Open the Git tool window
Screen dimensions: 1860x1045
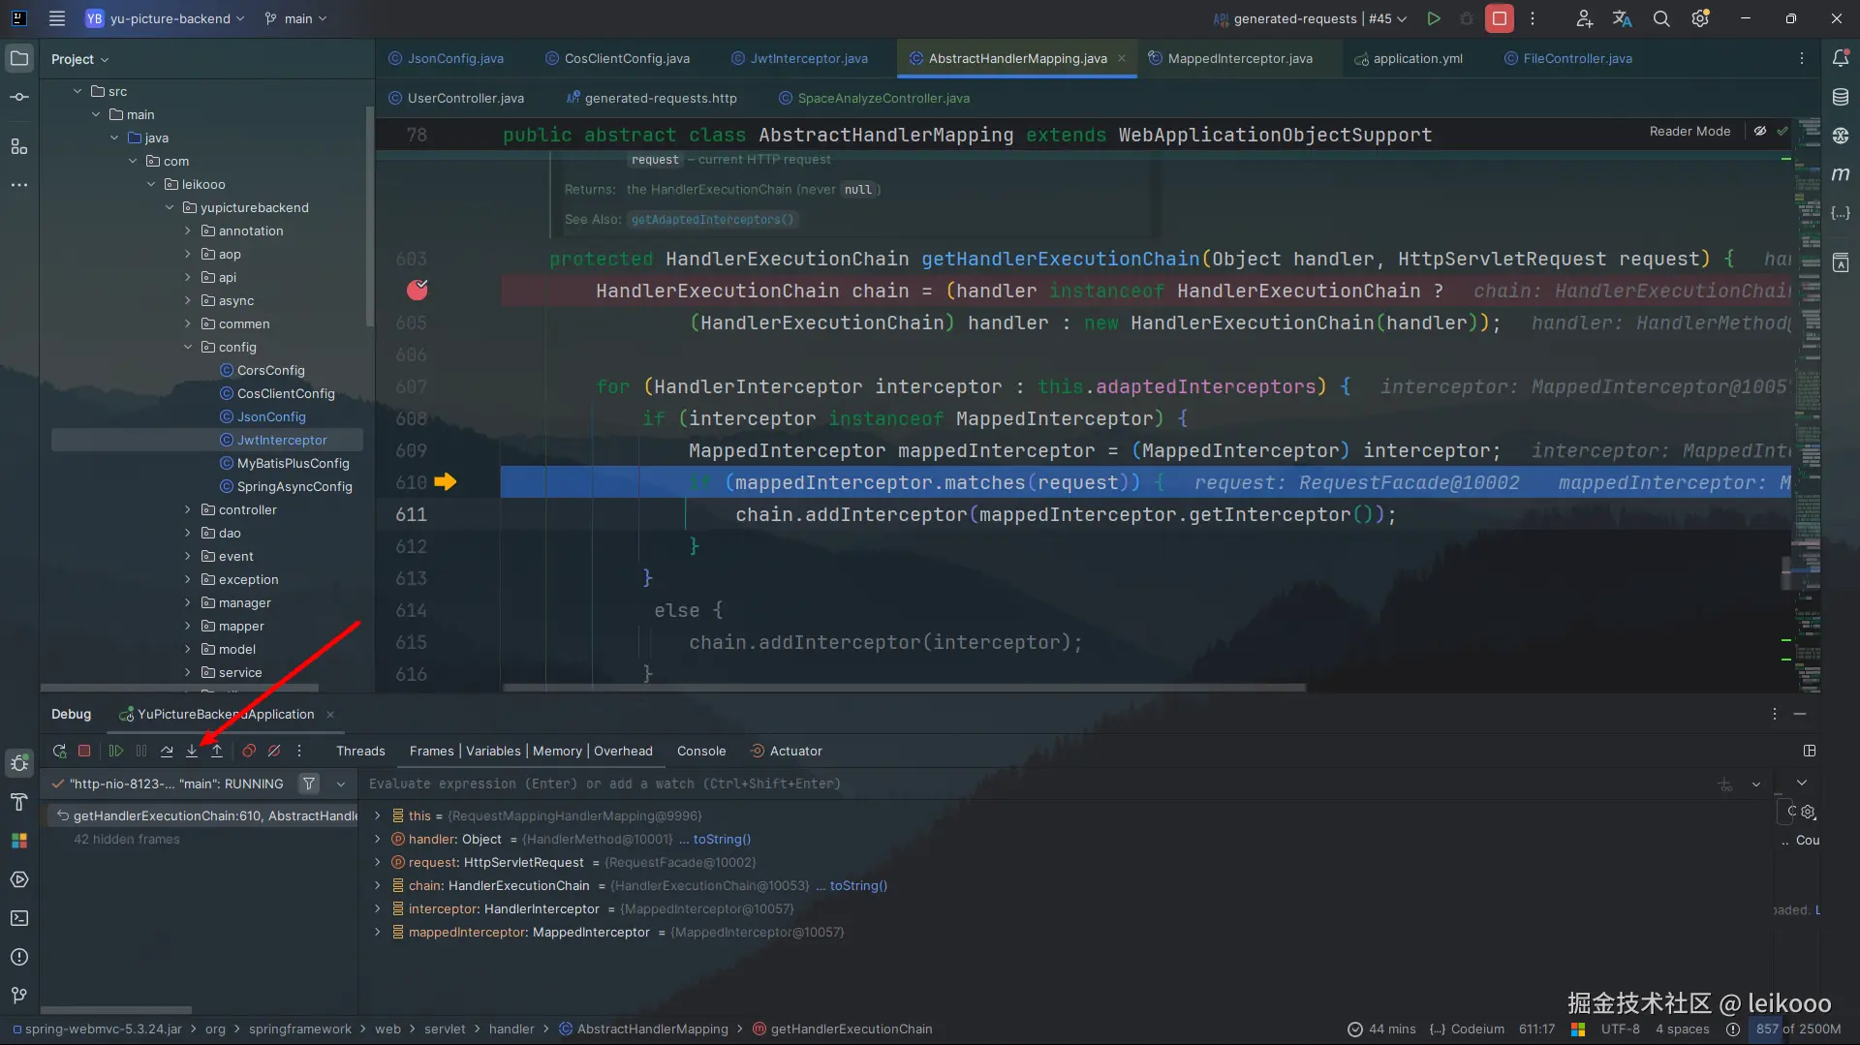click(x=19, y=996)
